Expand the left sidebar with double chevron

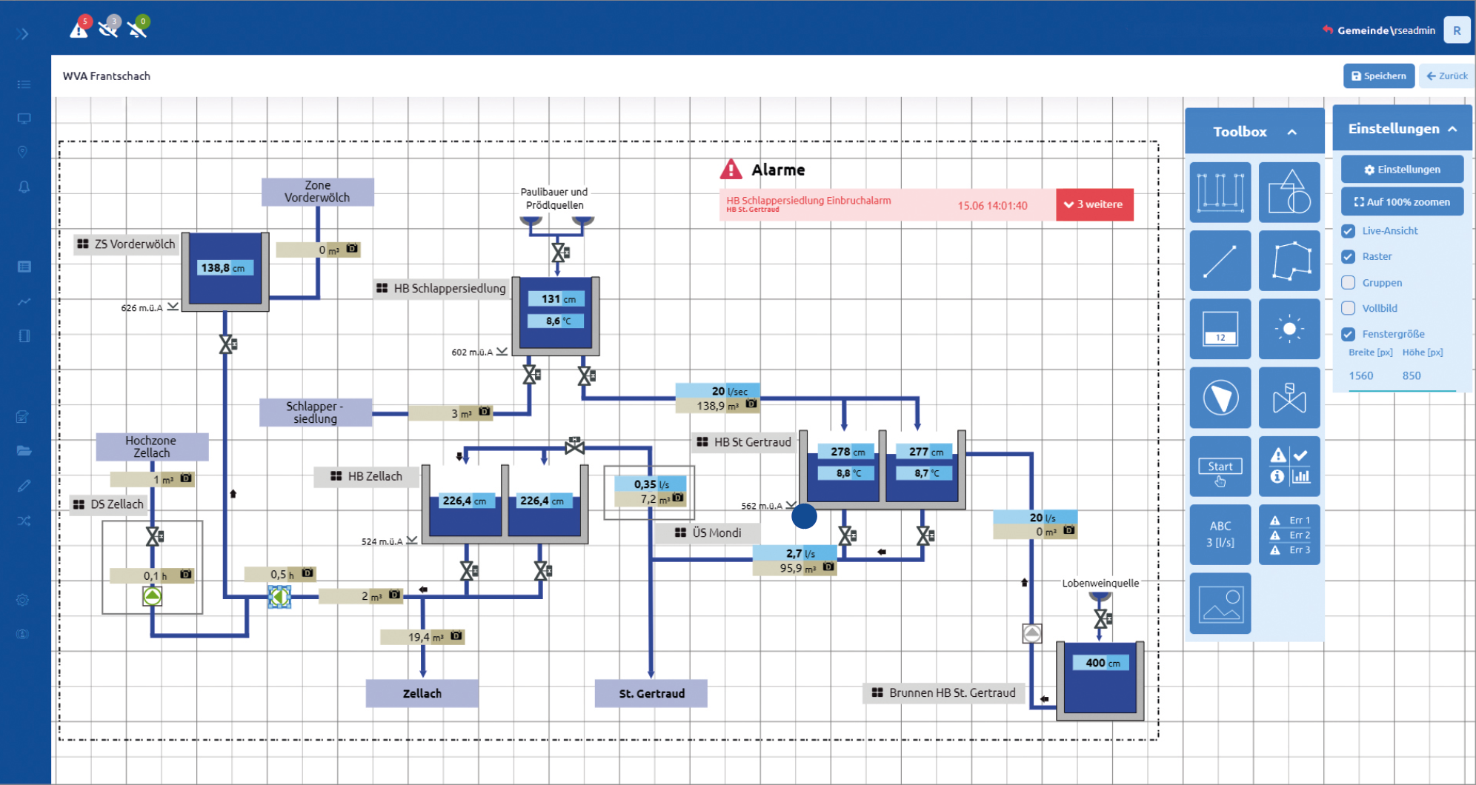point(23,33)
